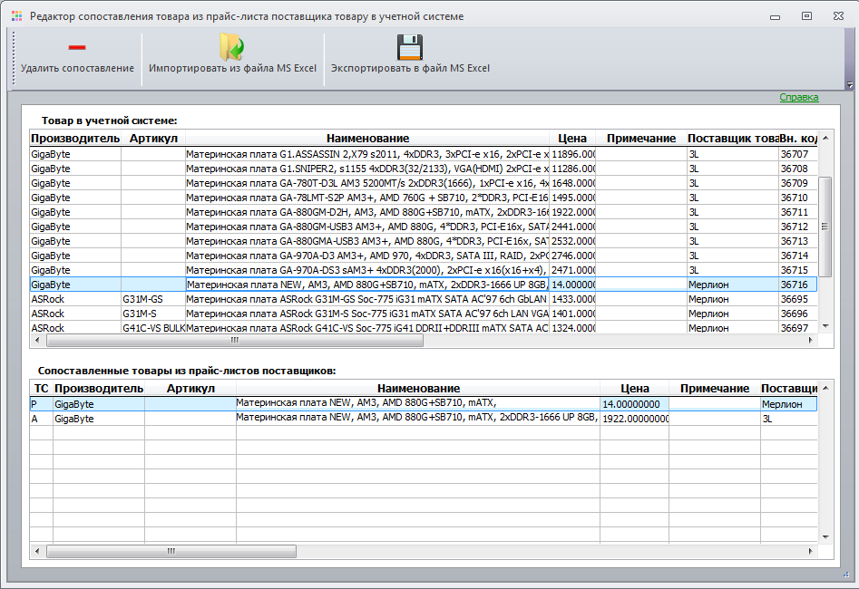This screenshot has width=859, height=589.
Task: Select row GA-880GMA-USB3 AM3+ motherboard
Action: (423, 241)
